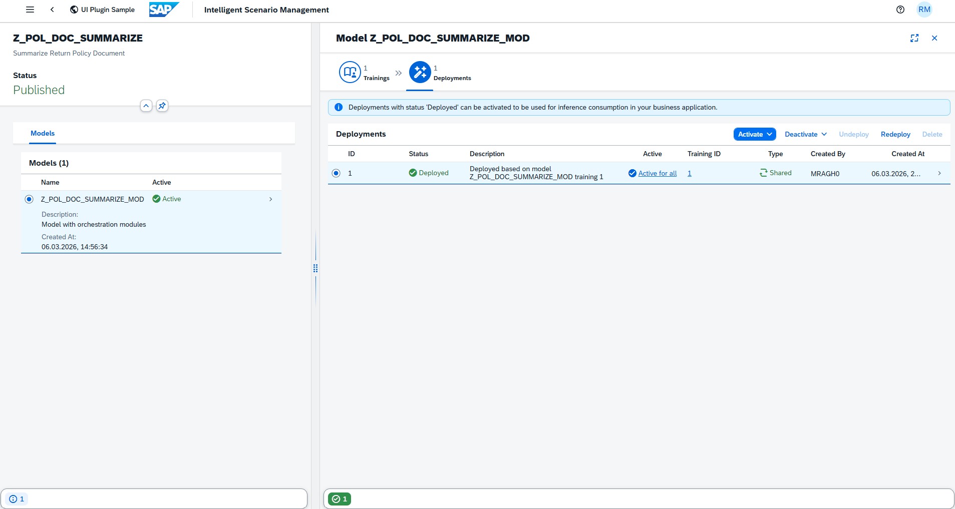Click the splitter grip between panels
This screenshot has height=509, width=955.
coord(315,268)
